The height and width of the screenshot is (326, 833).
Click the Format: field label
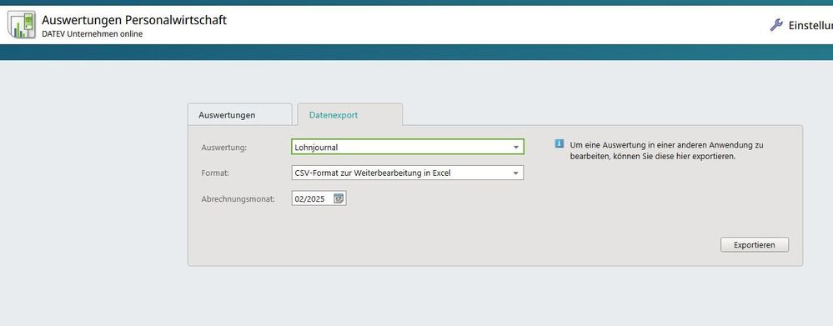pyautogui.click(x=215, y=173)
